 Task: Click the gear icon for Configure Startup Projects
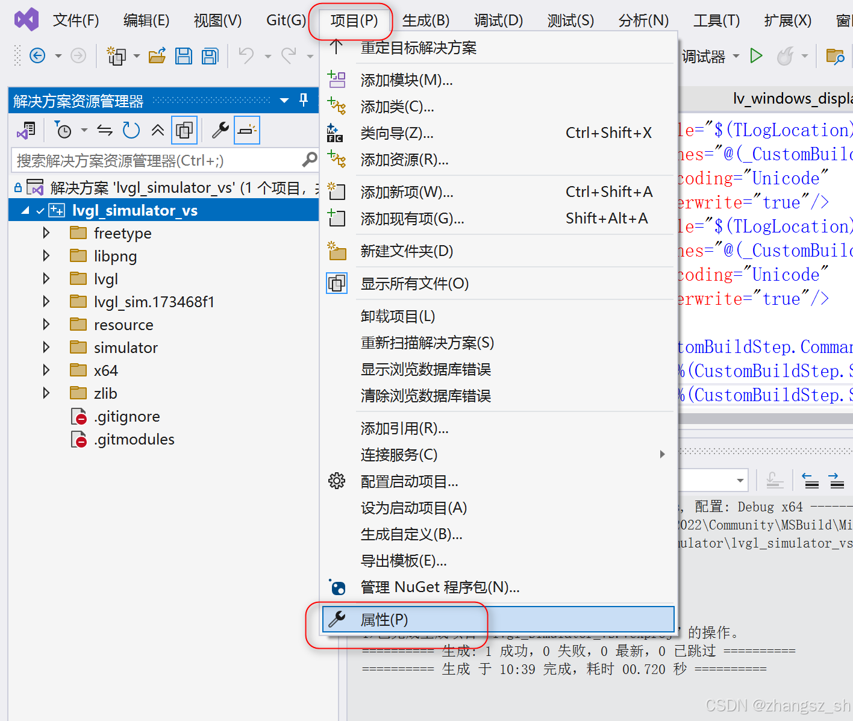(337, 481)
